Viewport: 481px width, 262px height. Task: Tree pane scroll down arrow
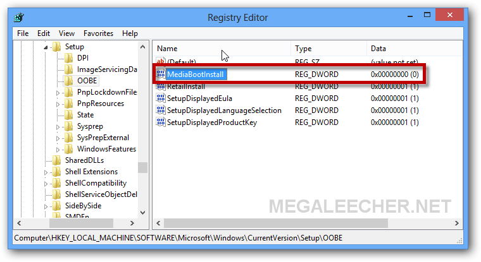142,212
